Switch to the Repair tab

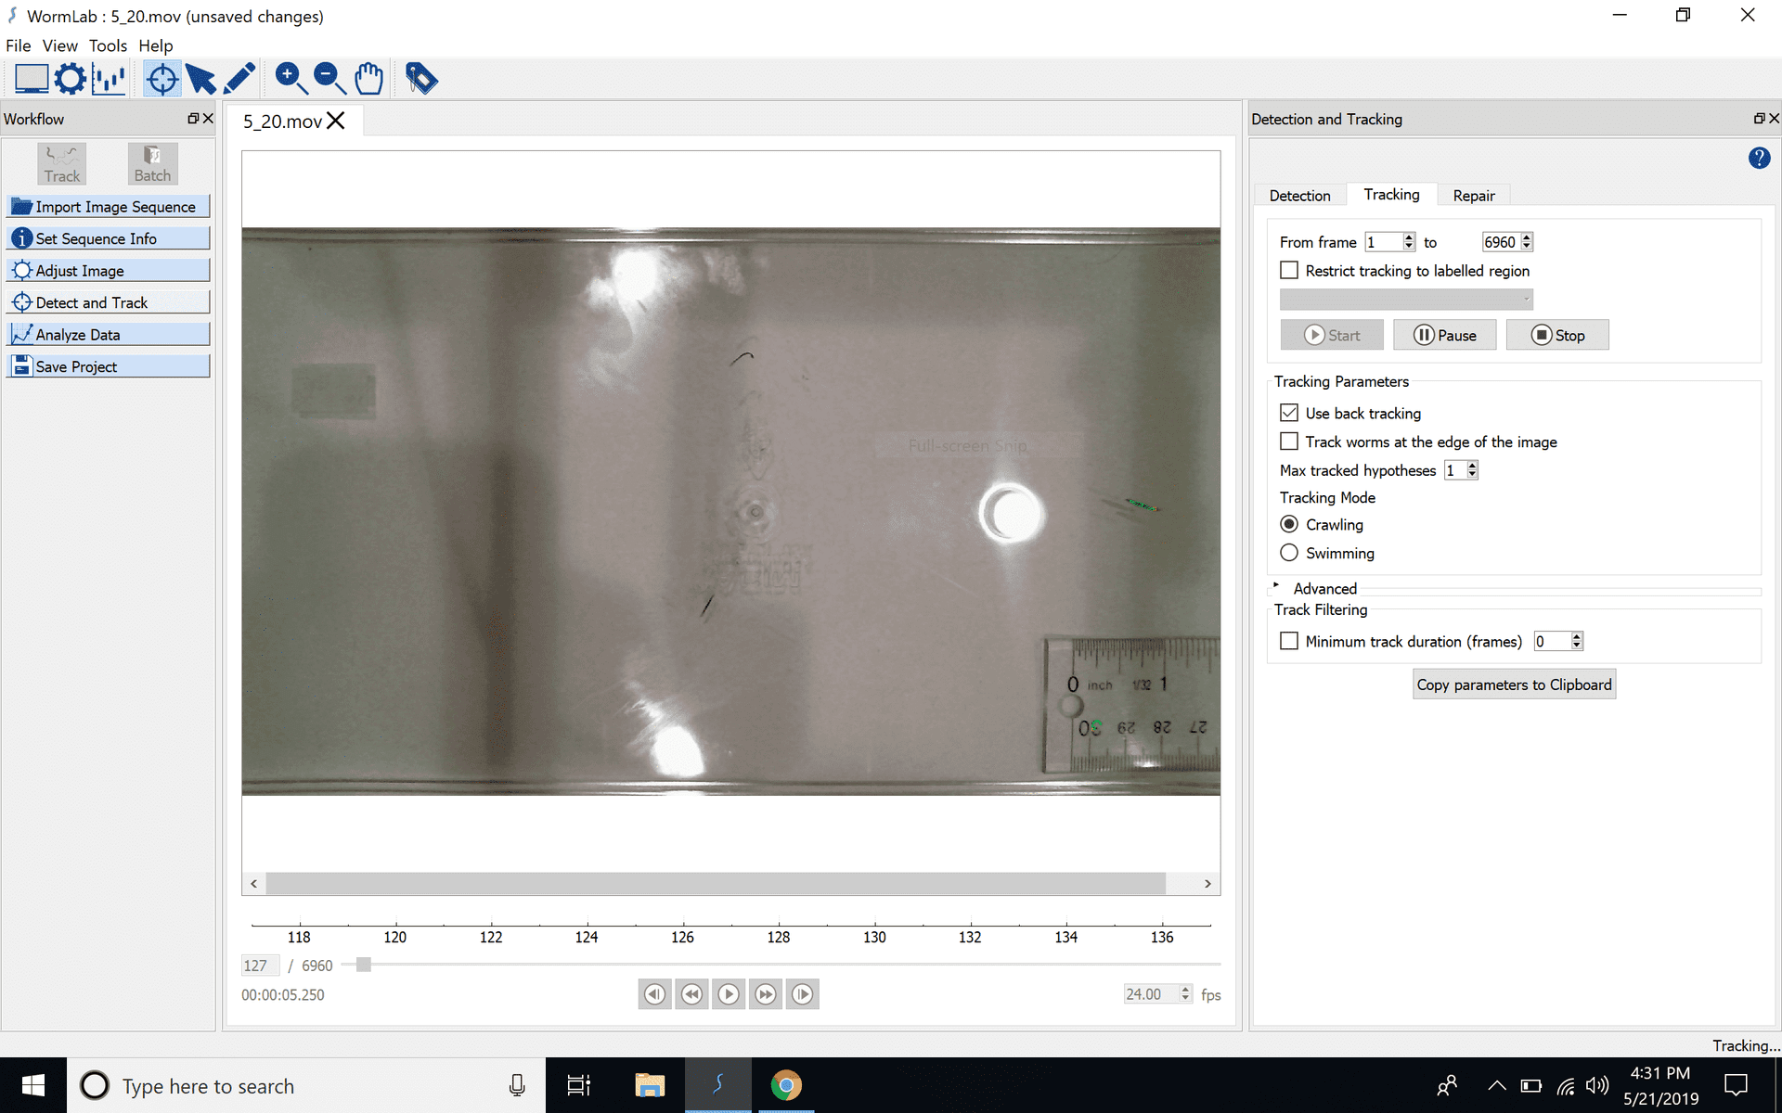coord(1473,196)
